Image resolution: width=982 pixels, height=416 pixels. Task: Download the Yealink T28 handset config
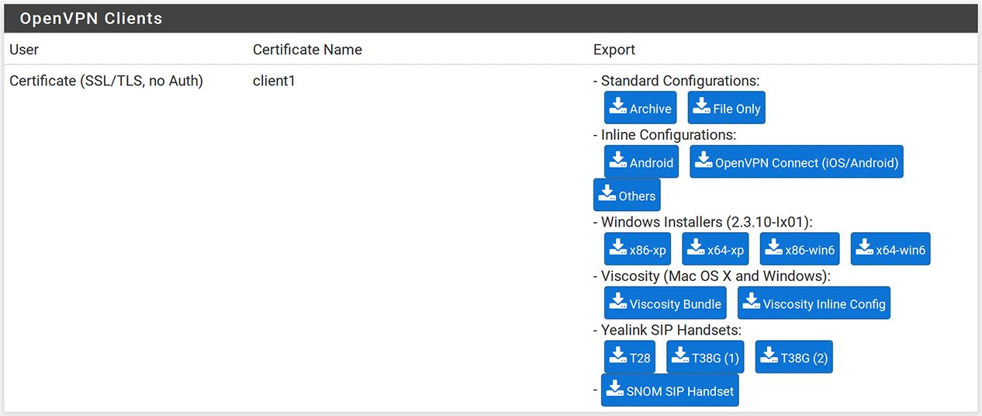(x=629, y=358)
